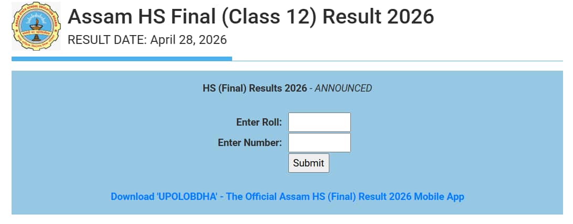The width and height of the screenshot is (573, 224).
Task: Click '(Class 12)' in the page title
Action: point(266,17)
